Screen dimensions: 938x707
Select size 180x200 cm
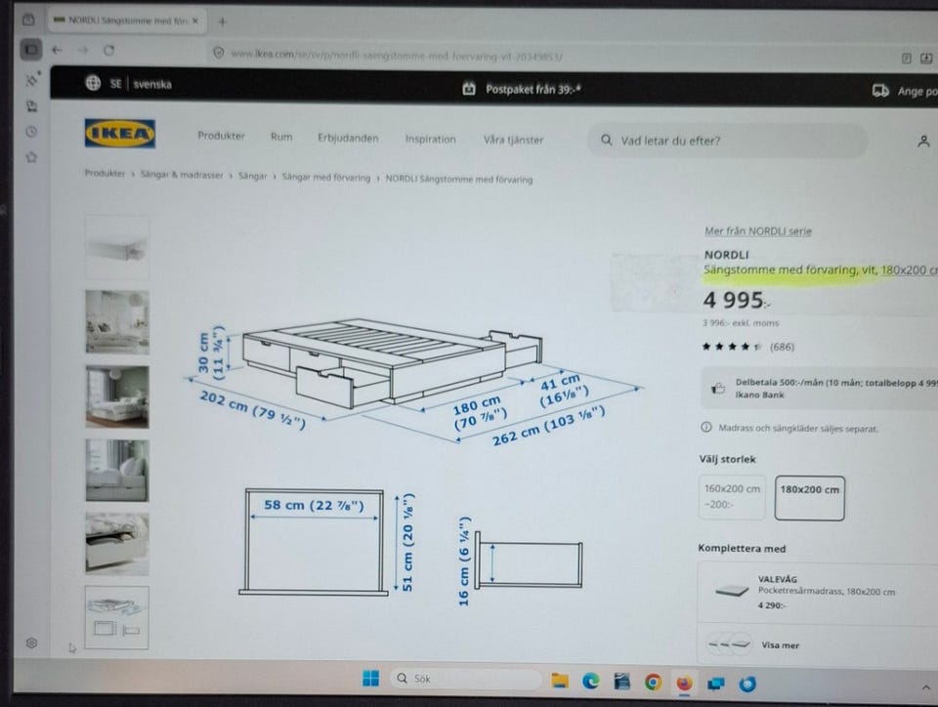point(809,498)
